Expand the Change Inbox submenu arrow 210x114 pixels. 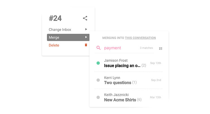tap(86, 29)
